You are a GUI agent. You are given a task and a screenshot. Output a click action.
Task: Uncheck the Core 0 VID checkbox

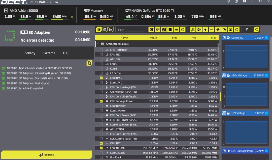pos(101,78)
